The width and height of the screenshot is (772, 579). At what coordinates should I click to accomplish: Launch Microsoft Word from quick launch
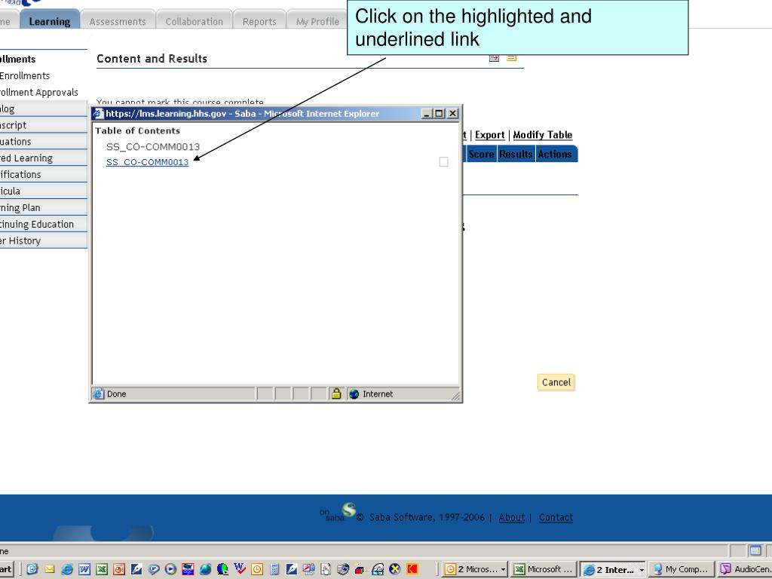(84, 569)
